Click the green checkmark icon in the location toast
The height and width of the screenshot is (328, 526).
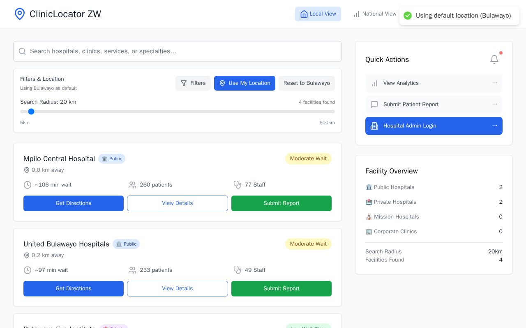pyautogui.click(x=408, y=16)
